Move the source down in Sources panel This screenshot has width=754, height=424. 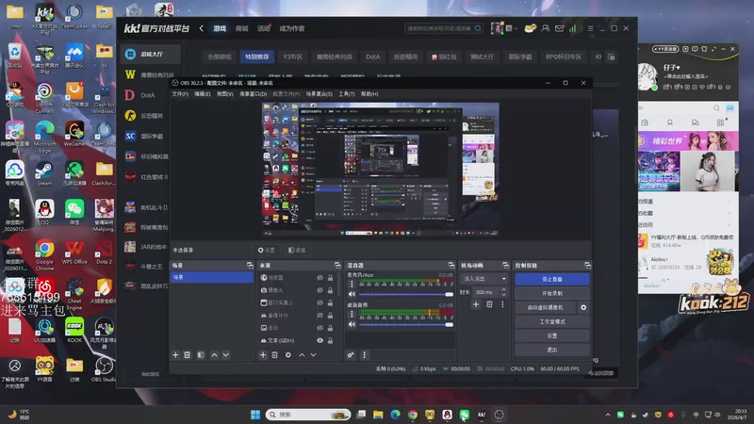[314, 355]
